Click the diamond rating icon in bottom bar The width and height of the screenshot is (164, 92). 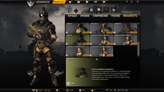(x=57, y=90)
